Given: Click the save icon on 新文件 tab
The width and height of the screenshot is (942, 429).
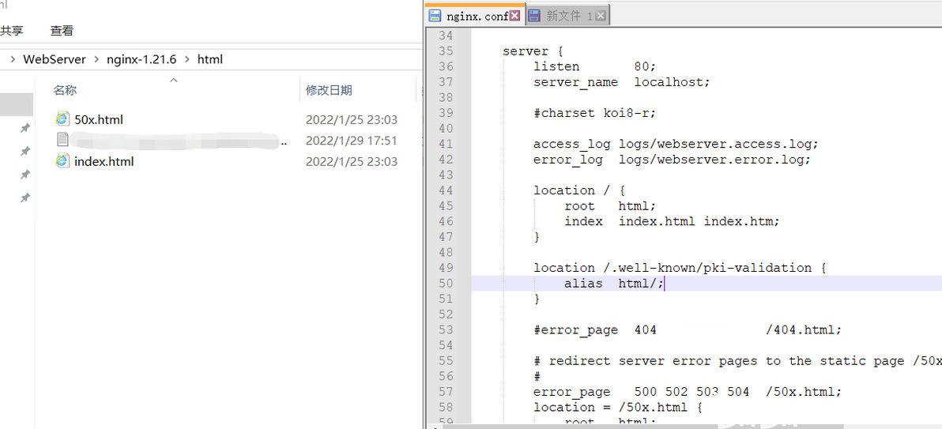Looking at the screenshot, I should tap(534, 17).
